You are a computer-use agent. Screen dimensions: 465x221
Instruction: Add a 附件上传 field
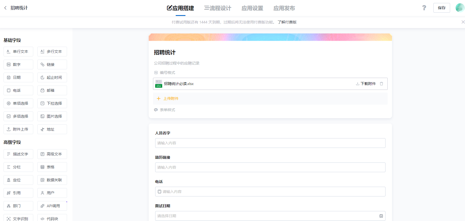pyautogui.click(x=18, y=129)
